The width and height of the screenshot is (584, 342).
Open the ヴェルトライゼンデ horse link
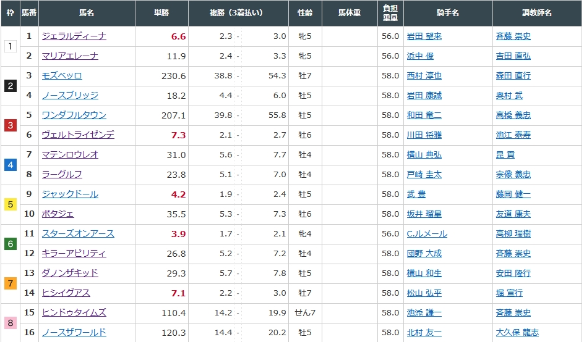click(78, 135)
